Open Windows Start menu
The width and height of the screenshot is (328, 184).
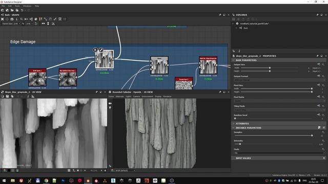4,180
